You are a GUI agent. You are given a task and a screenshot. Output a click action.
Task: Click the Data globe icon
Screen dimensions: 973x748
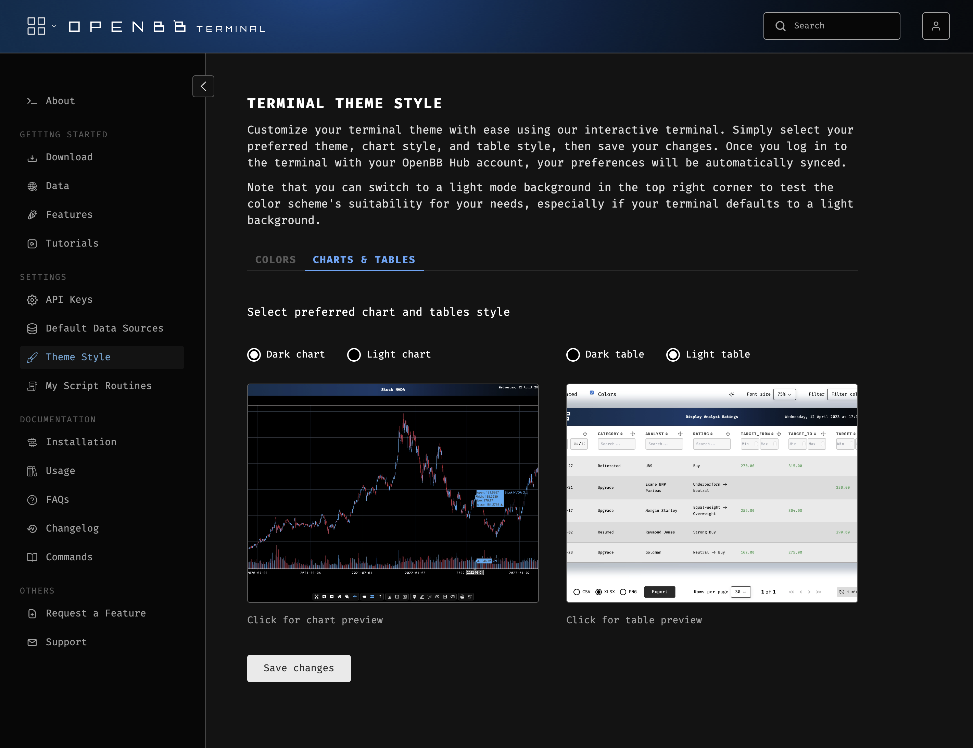[x=32, y=186]
